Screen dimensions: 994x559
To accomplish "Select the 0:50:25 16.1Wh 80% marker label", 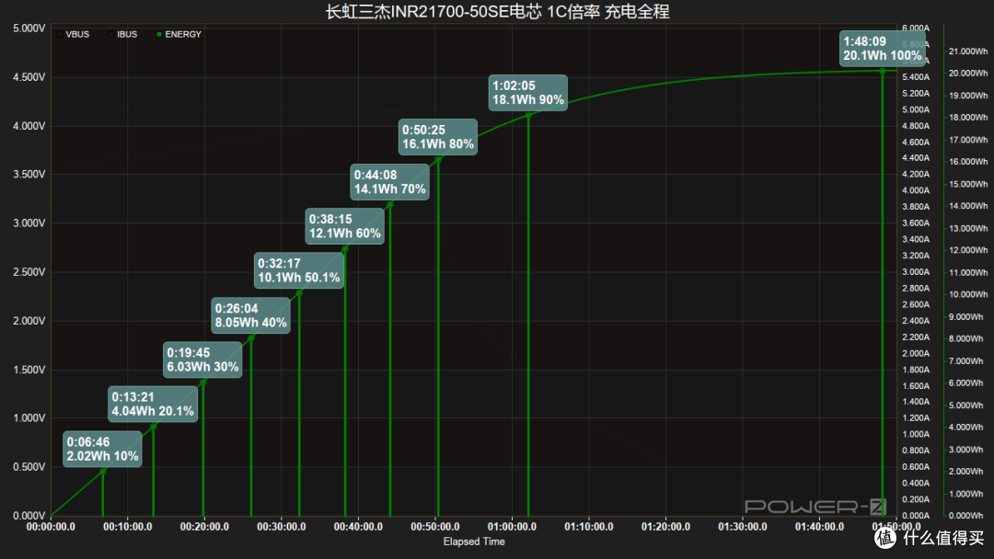I will point(437,137).
